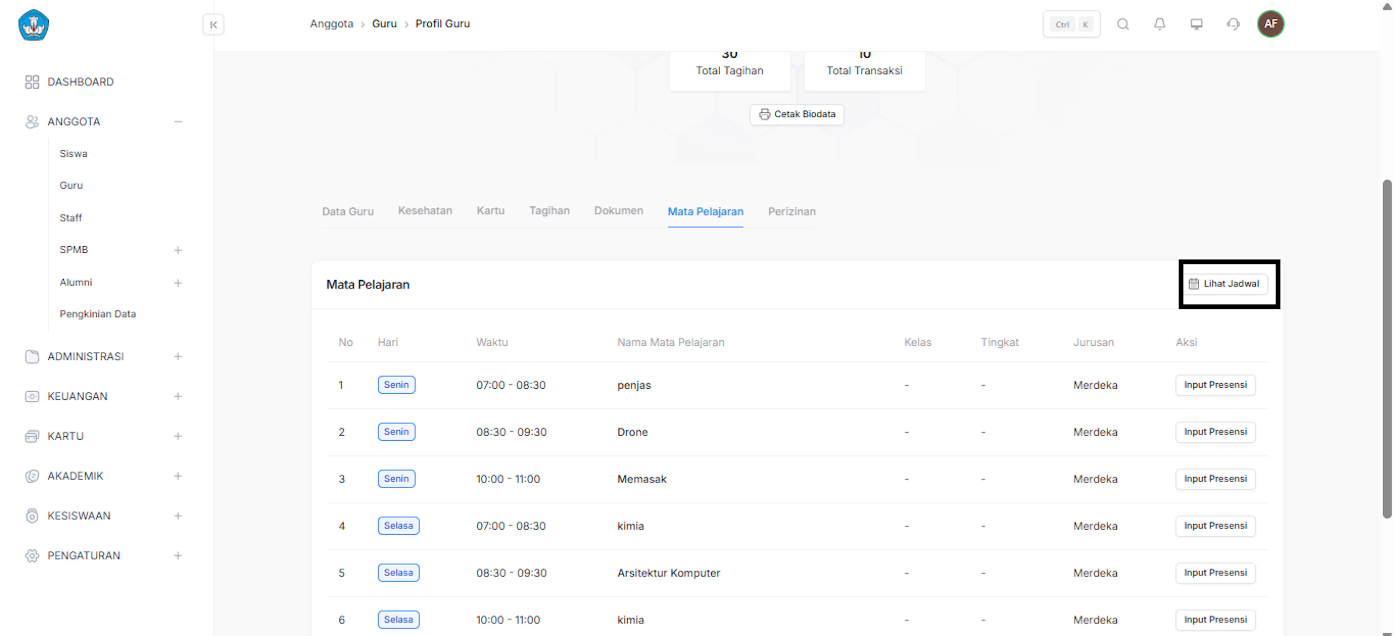The image size is (1395, 636).
Task: Click Merdeka in the penjas row
Action: point(1096,385)
